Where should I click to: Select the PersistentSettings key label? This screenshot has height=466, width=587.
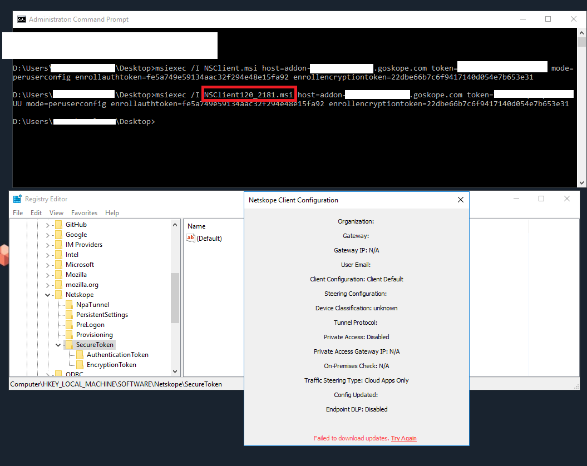[x=102, y=315]
